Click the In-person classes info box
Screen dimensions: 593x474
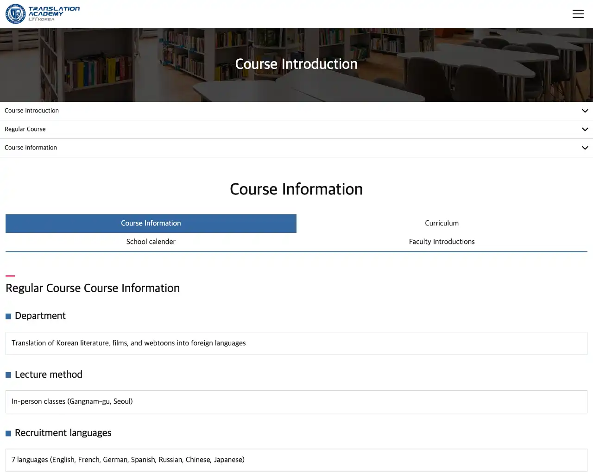coord(296,402)
